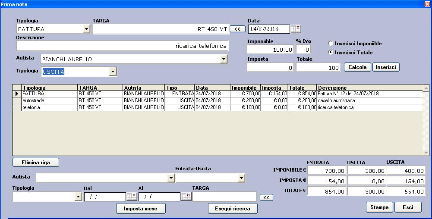This screenshot has height=219, width=432.
Task: Click Totale column header in table
Action: (302, 88)
